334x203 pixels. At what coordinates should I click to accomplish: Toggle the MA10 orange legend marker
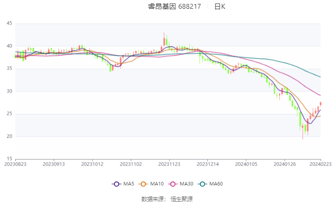(143, 184)
